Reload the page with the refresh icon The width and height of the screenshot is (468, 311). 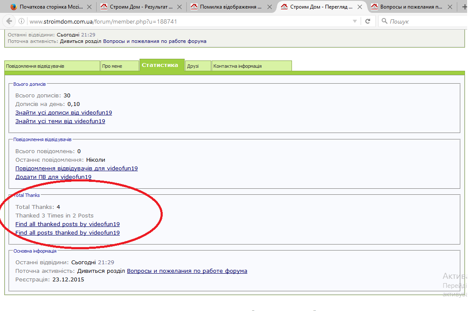click(368, 21)
